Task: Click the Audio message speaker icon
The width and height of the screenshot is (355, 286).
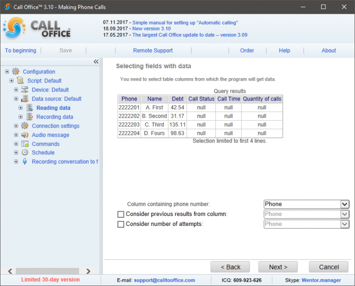Action: (x=25, y=135)
